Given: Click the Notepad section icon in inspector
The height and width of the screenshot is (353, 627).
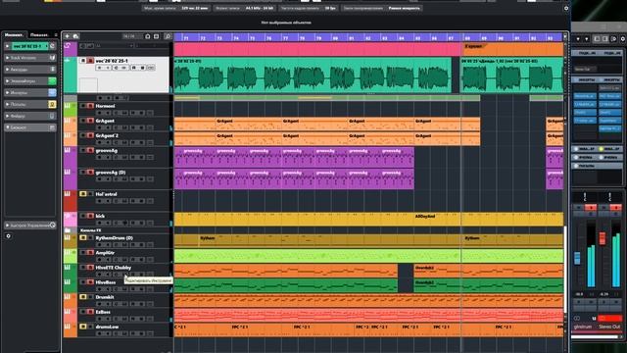Looking at the screenshot, I should (52, 127).
